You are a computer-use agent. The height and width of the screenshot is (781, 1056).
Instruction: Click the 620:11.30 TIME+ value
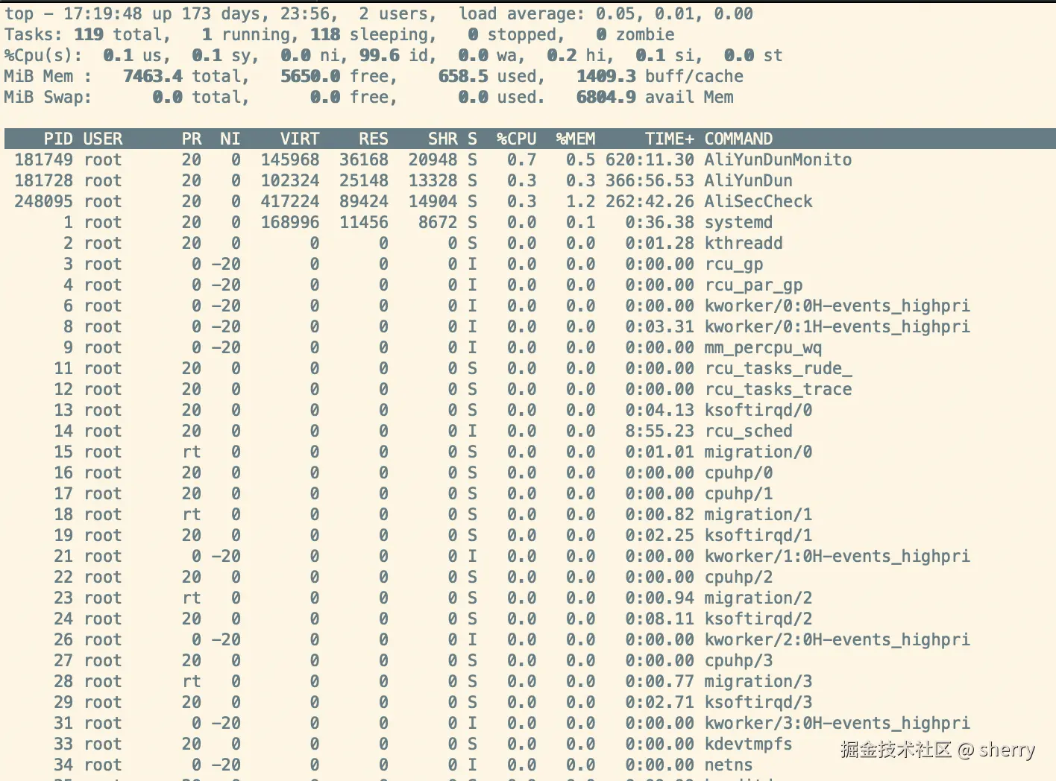click(650, 159)
